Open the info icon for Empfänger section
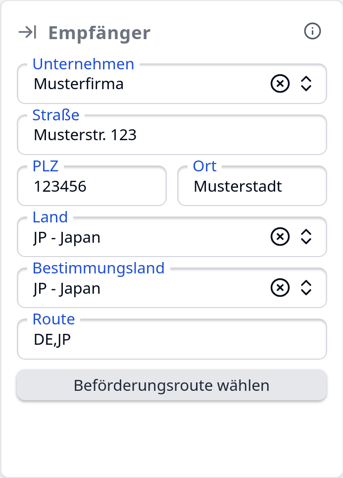 pos(312,31)
